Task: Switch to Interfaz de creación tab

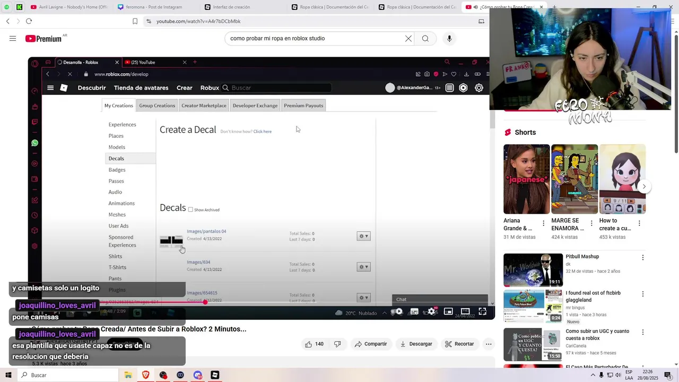Action: [x=242, y=7]
